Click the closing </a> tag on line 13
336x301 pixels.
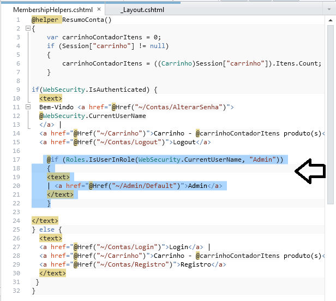[x=47, y=125]
